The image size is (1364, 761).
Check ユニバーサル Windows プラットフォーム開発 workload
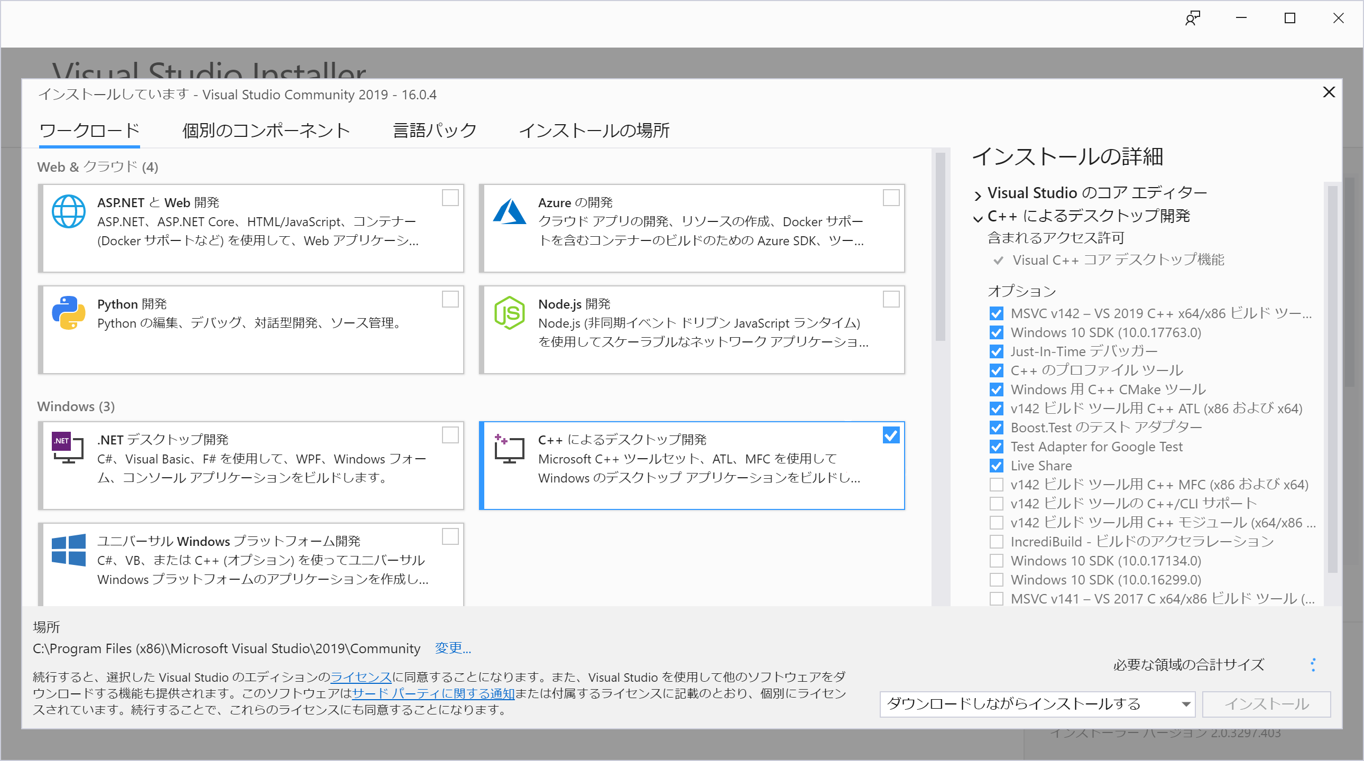(450, 536)
